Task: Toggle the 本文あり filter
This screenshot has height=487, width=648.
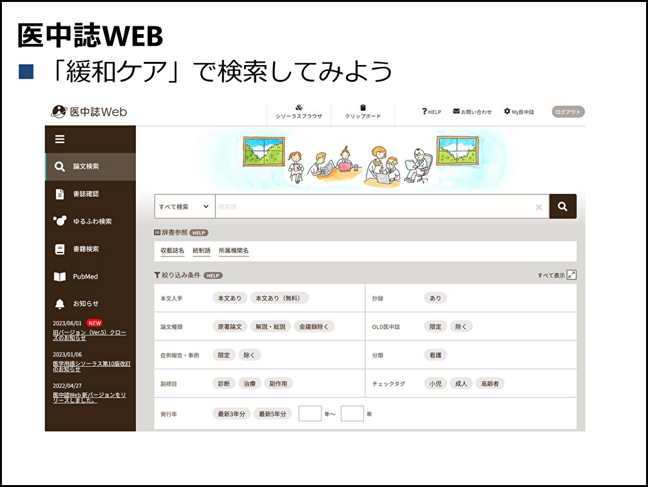Action: point(230,298)
